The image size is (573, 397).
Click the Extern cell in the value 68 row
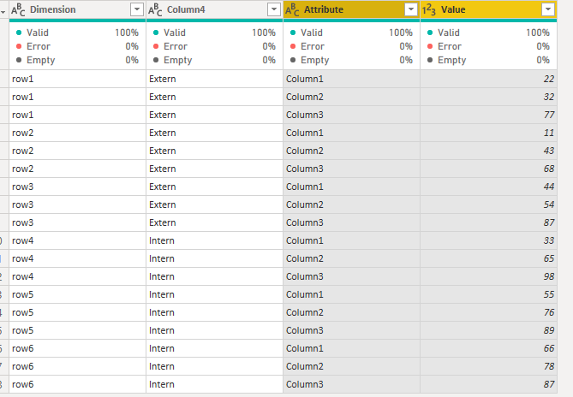click(214, 169)
